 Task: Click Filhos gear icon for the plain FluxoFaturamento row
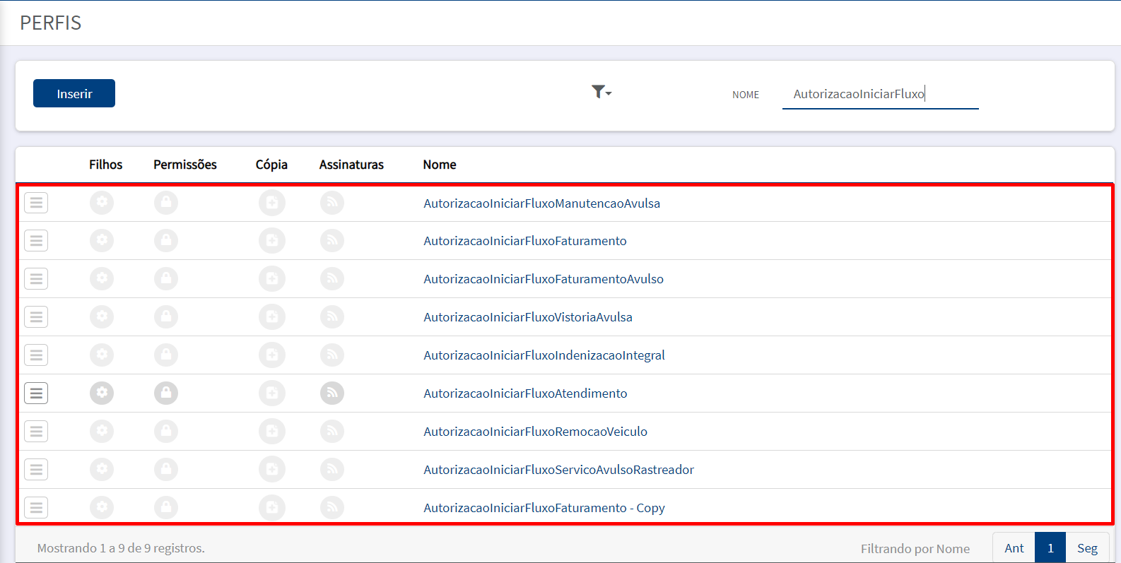102,241
